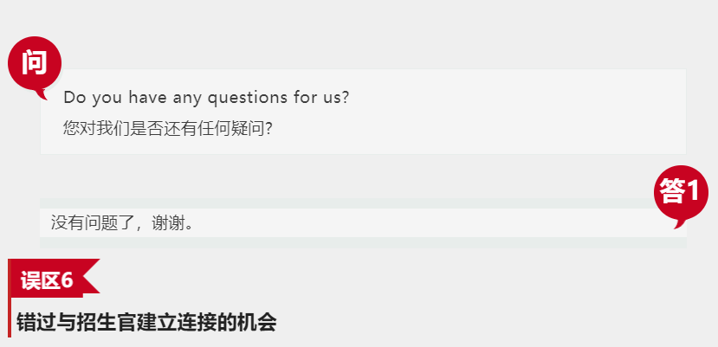Image resolution: width=718 pixels, height=347 pixels.
Task: Click the red 答1 speech bubble icon
Action: 680,190
